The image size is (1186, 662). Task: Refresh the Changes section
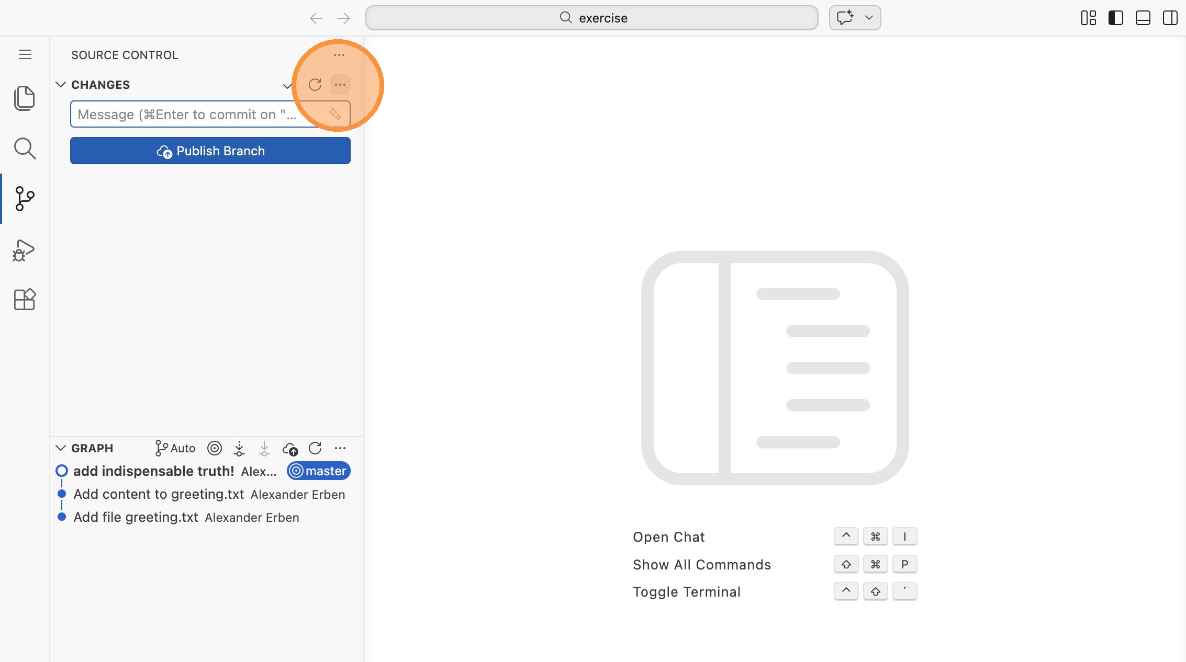coord(315,85)
